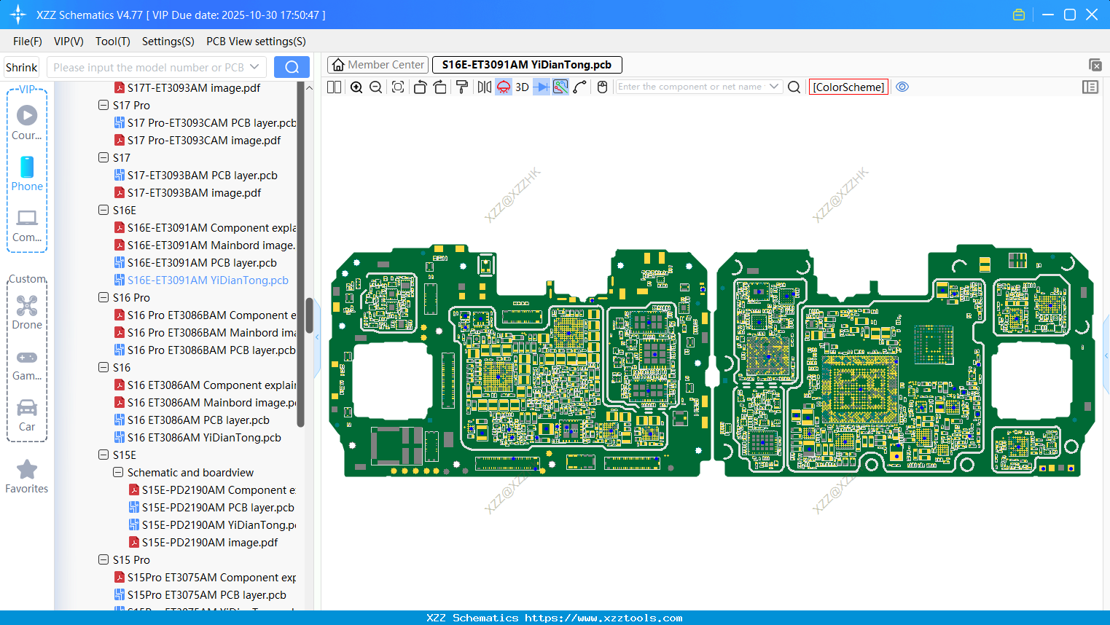Toggle net visibility with the eye icon
Image resolution: width=1110 pixels, height=625 pixels.
click(902, 87)
